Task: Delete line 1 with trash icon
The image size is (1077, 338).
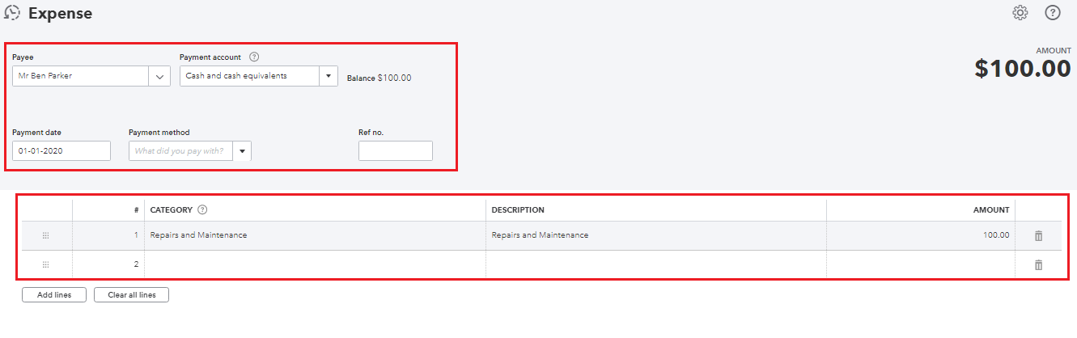Action: coord(1039,235)
